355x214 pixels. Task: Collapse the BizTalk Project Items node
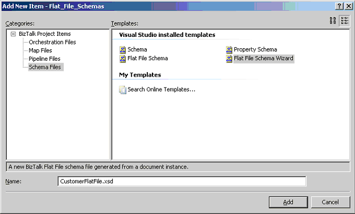pyautogui.click(x=13, y=34)
